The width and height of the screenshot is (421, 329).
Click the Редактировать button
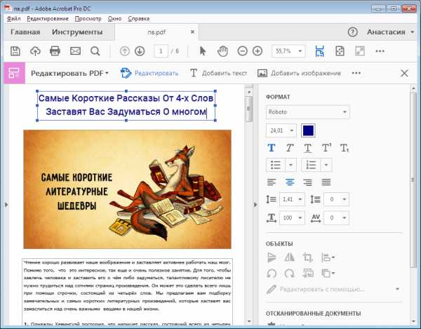pos(149,73)
